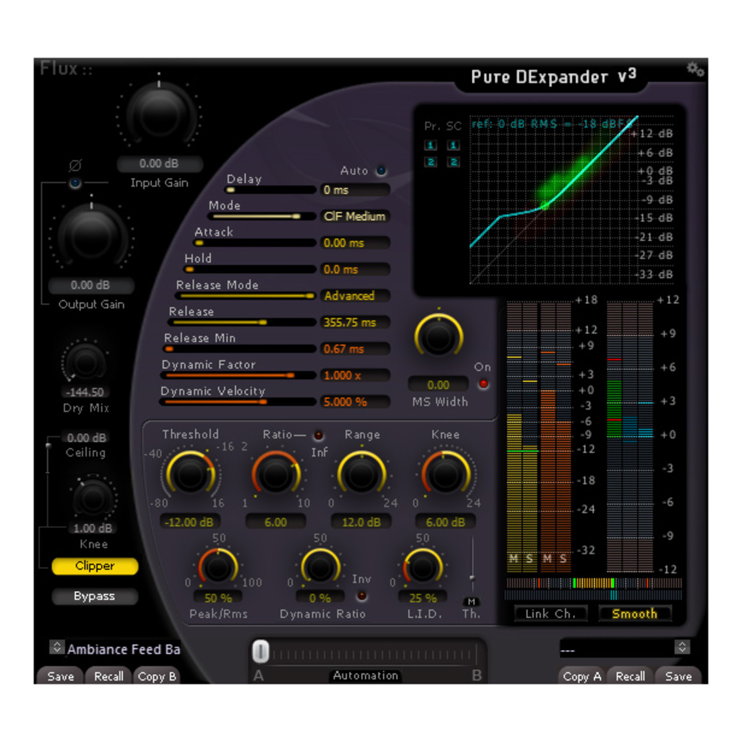Open preset A selector arrows
742x742 pixels.
pyautogui.click(x=57, y=647)
